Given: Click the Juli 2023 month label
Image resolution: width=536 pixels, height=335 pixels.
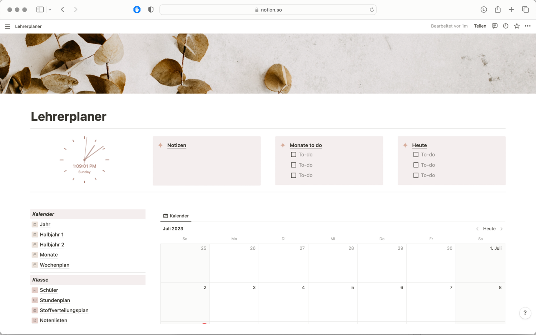Looking at the screenshot, I should 173,229.
